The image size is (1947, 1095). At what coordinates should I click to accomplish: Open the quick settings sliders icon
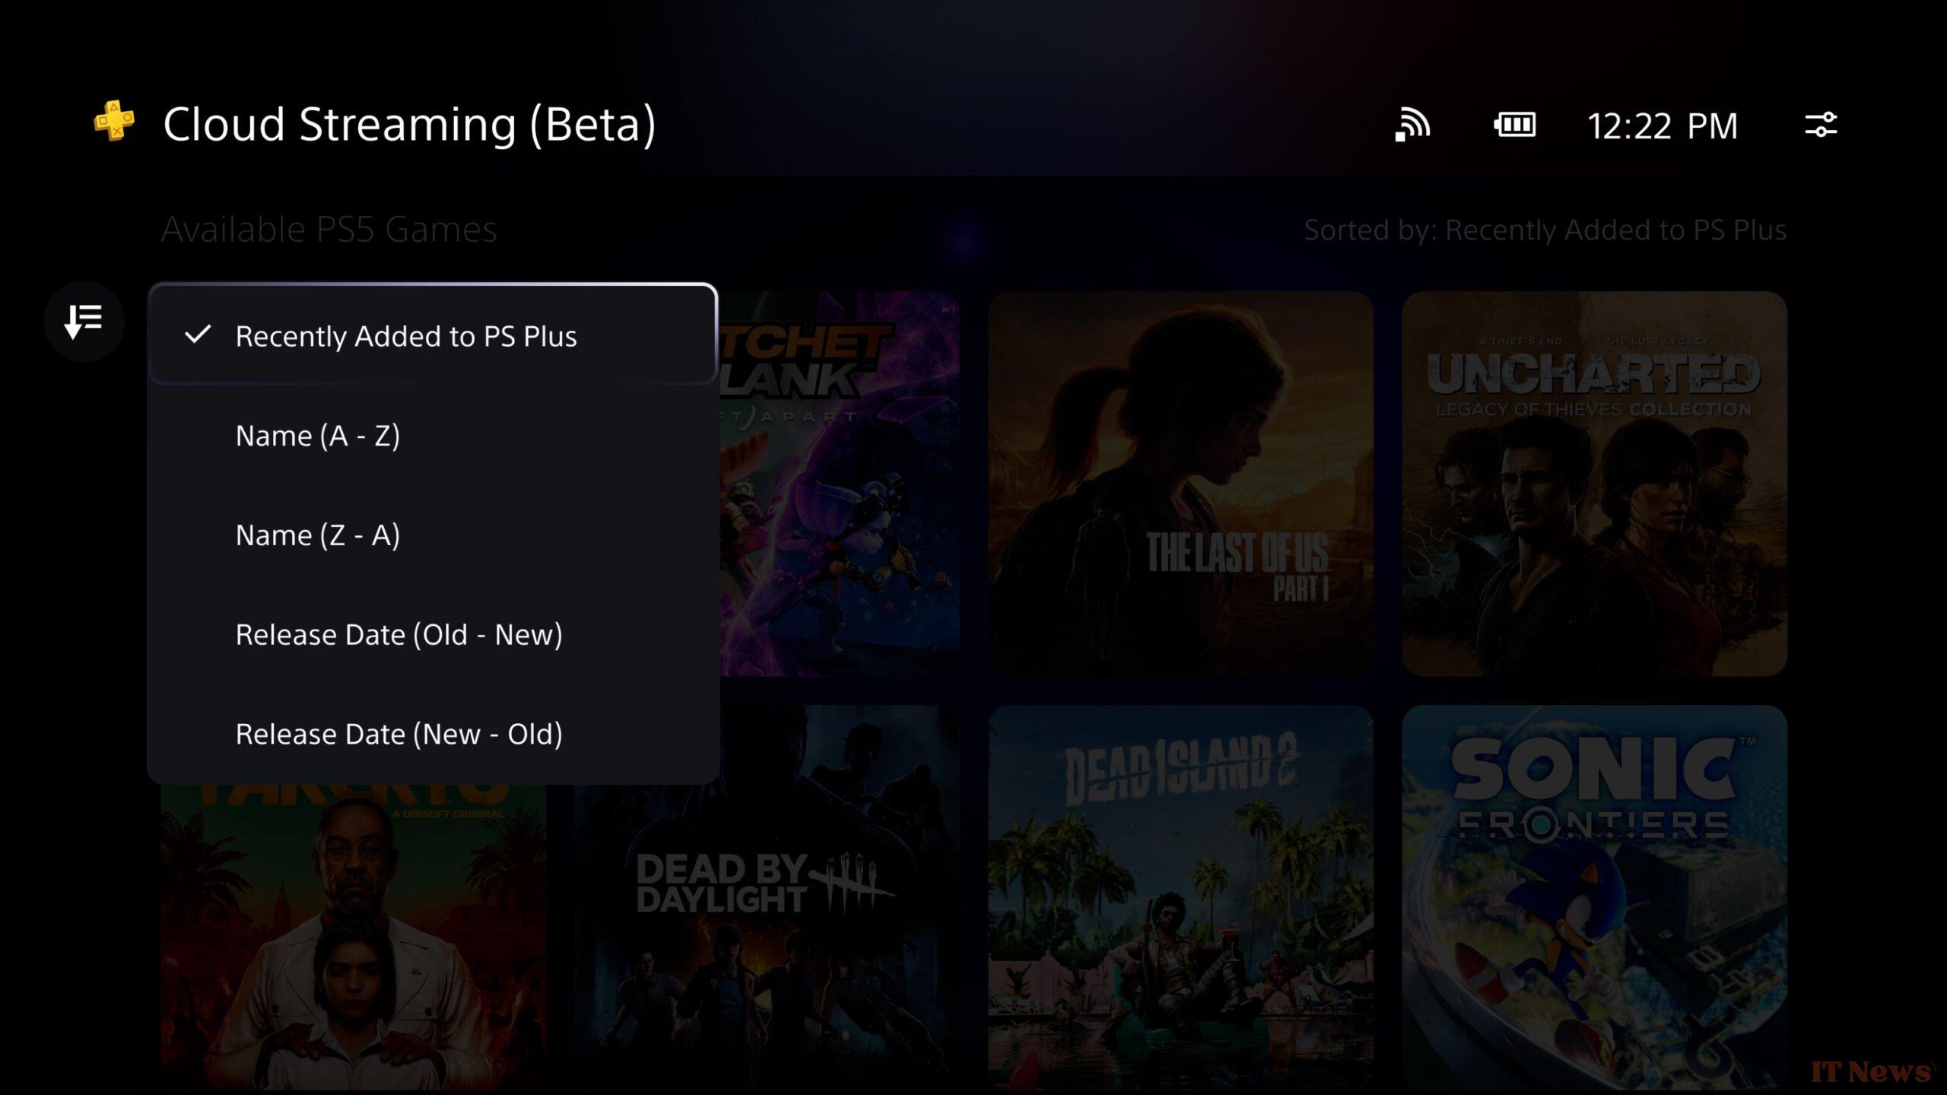[x=1821, y=125]
